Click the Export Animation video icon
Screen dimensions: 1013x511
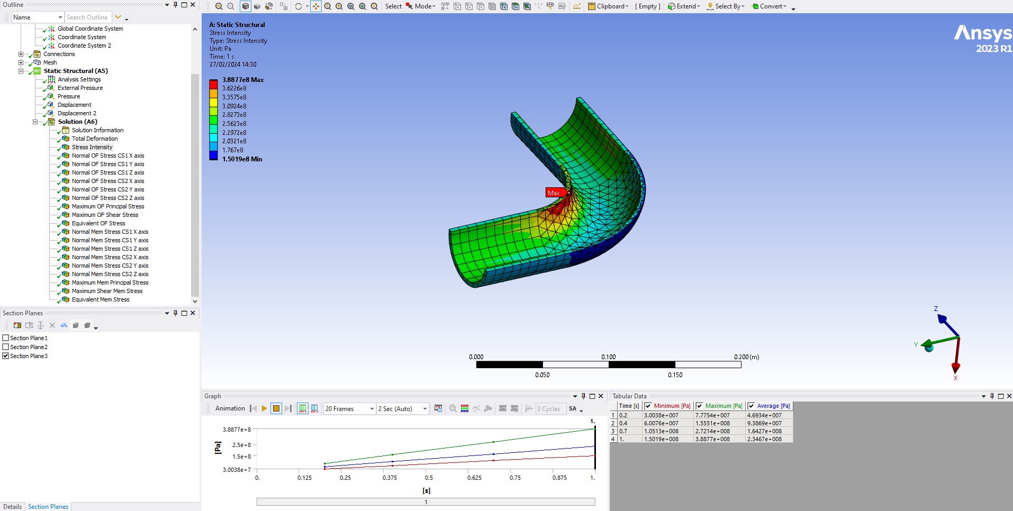pos(438,408)
